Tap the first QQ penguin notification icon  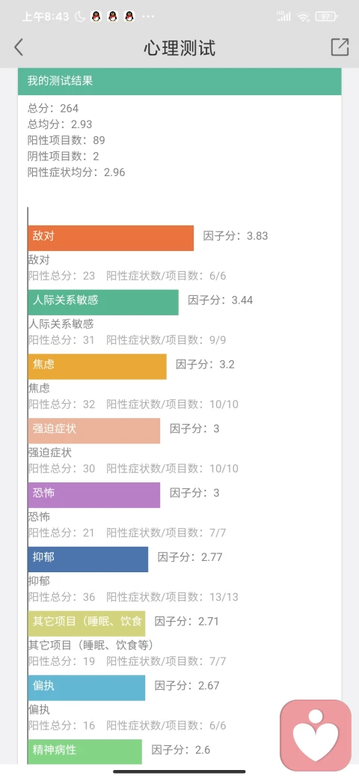click(96, 16)
